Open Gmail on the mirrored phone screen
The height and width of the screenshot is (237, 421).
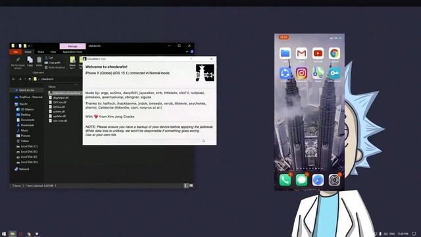point(301,53)
